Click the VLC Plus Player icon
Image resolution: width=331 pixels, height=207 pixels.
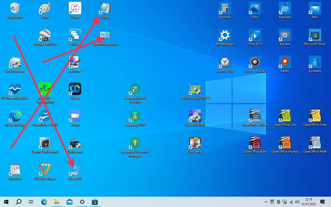[x=45, y=170]
